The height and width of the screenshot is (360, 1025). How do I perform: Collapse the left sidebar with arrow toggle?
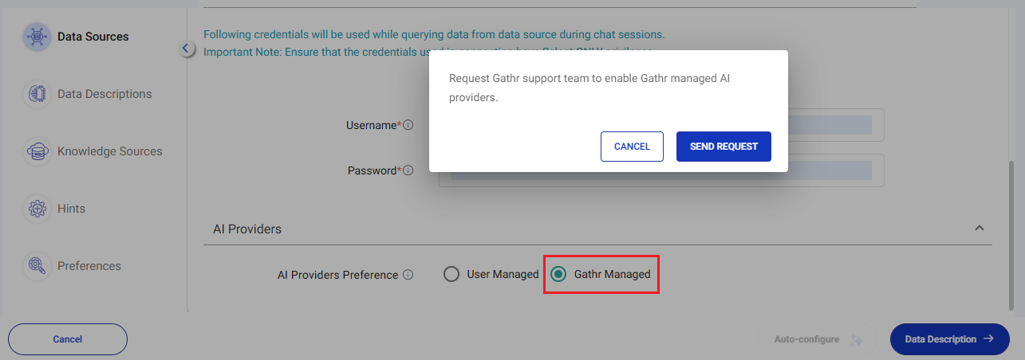[x=186, y=49]
